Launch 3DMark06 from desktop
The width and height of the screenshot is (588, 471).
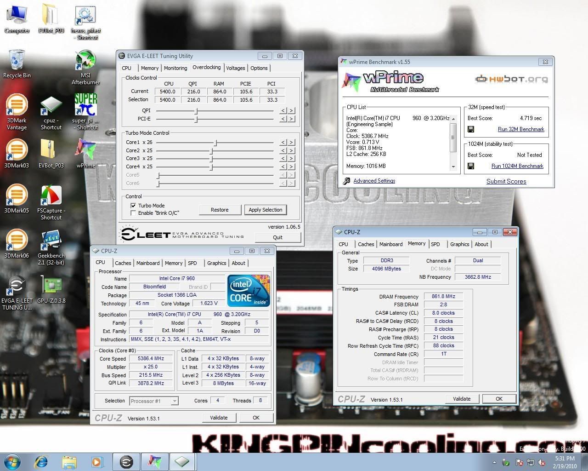tap(17, 244)
